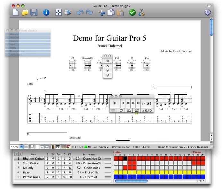Change the tempo value 165 in the transport panel

pyautogui.click(x=147, y=103)
